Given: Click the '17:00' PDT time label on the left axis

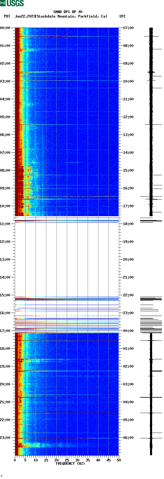Looking at the screenshot, I should pyautogui.click(x=5, y=331).
